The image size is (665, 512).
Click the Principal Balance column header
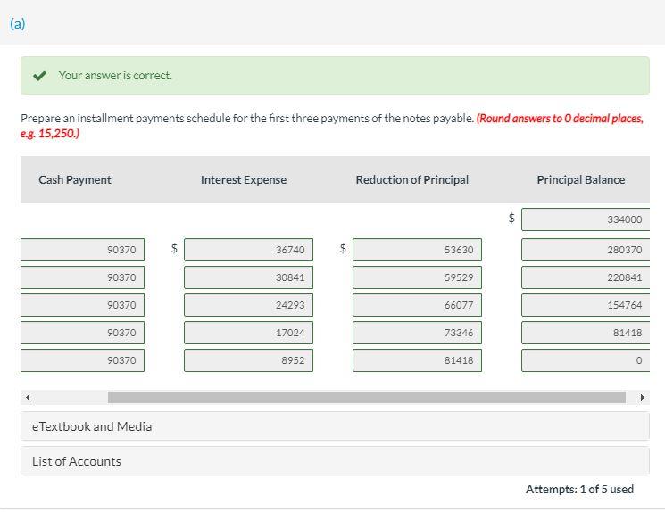(x=581, y=179)
